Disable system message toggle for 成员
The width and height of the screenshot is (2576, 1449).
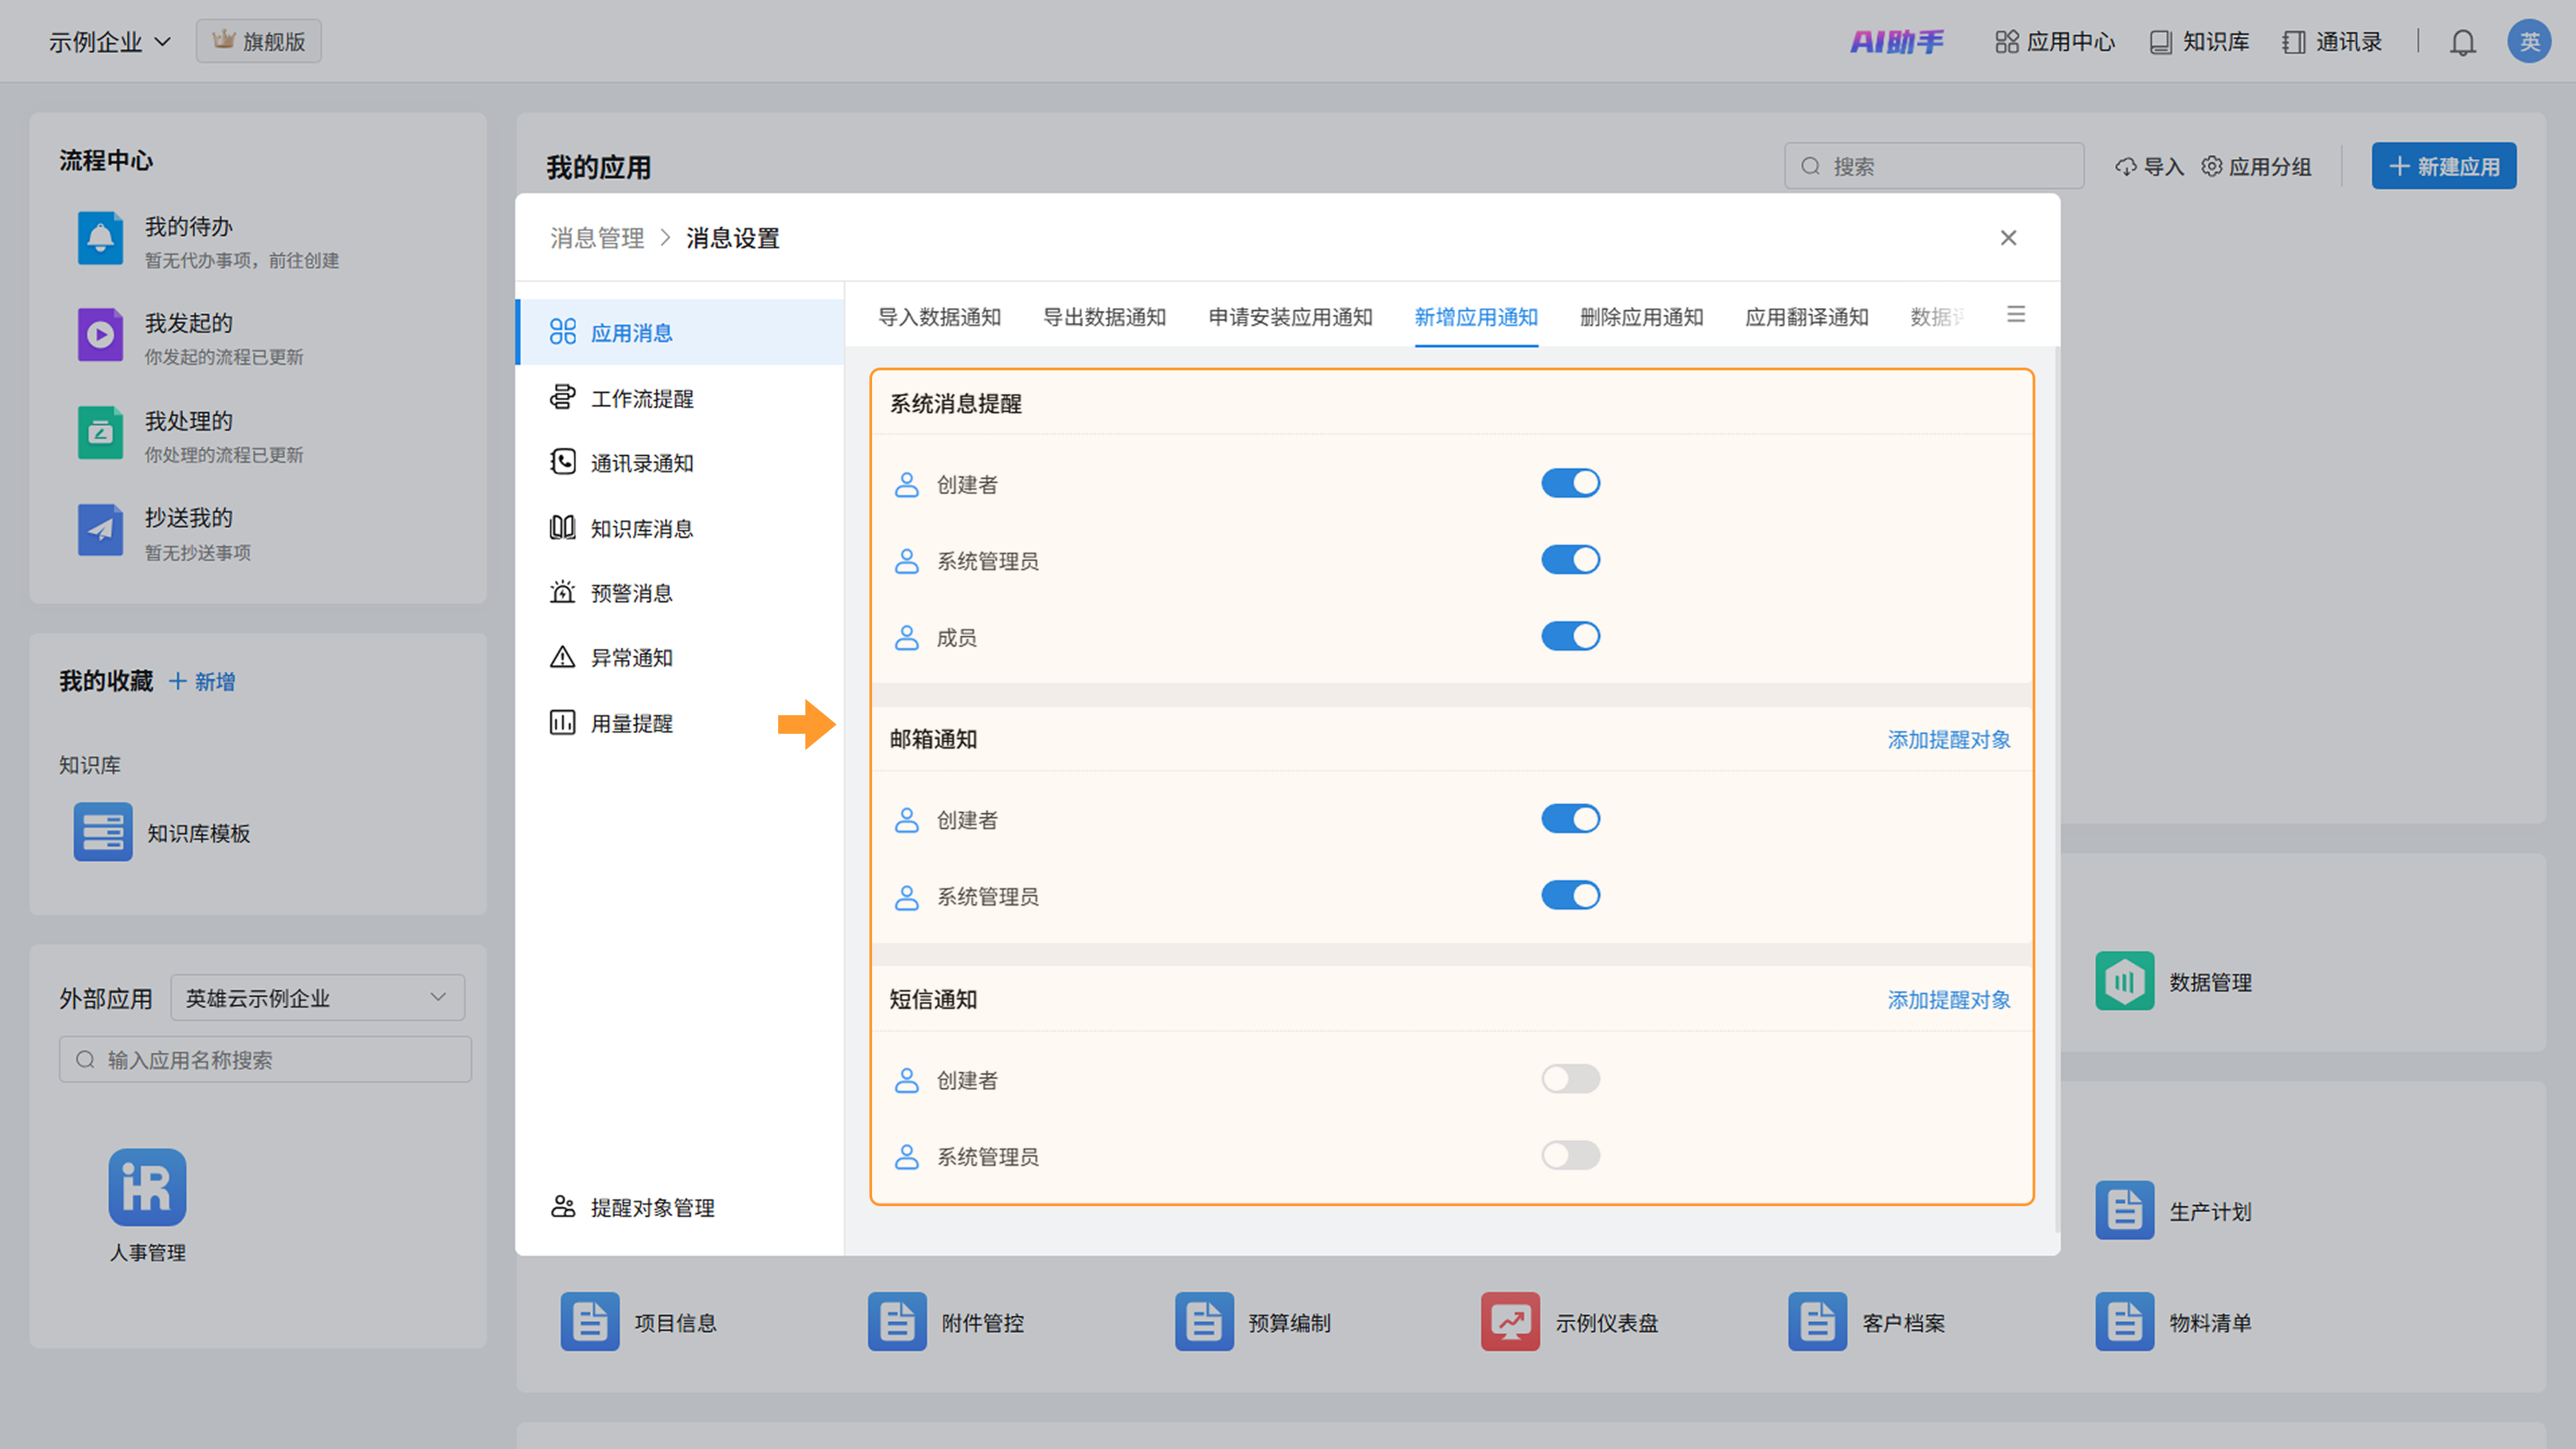click(x=1570, y=636)
